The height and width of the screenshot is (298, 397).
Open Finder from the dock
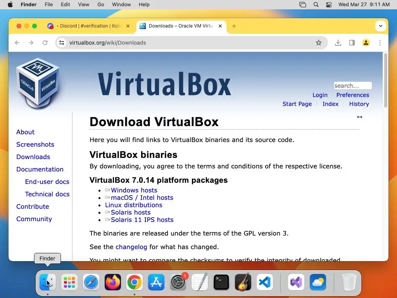click(48, 282)
